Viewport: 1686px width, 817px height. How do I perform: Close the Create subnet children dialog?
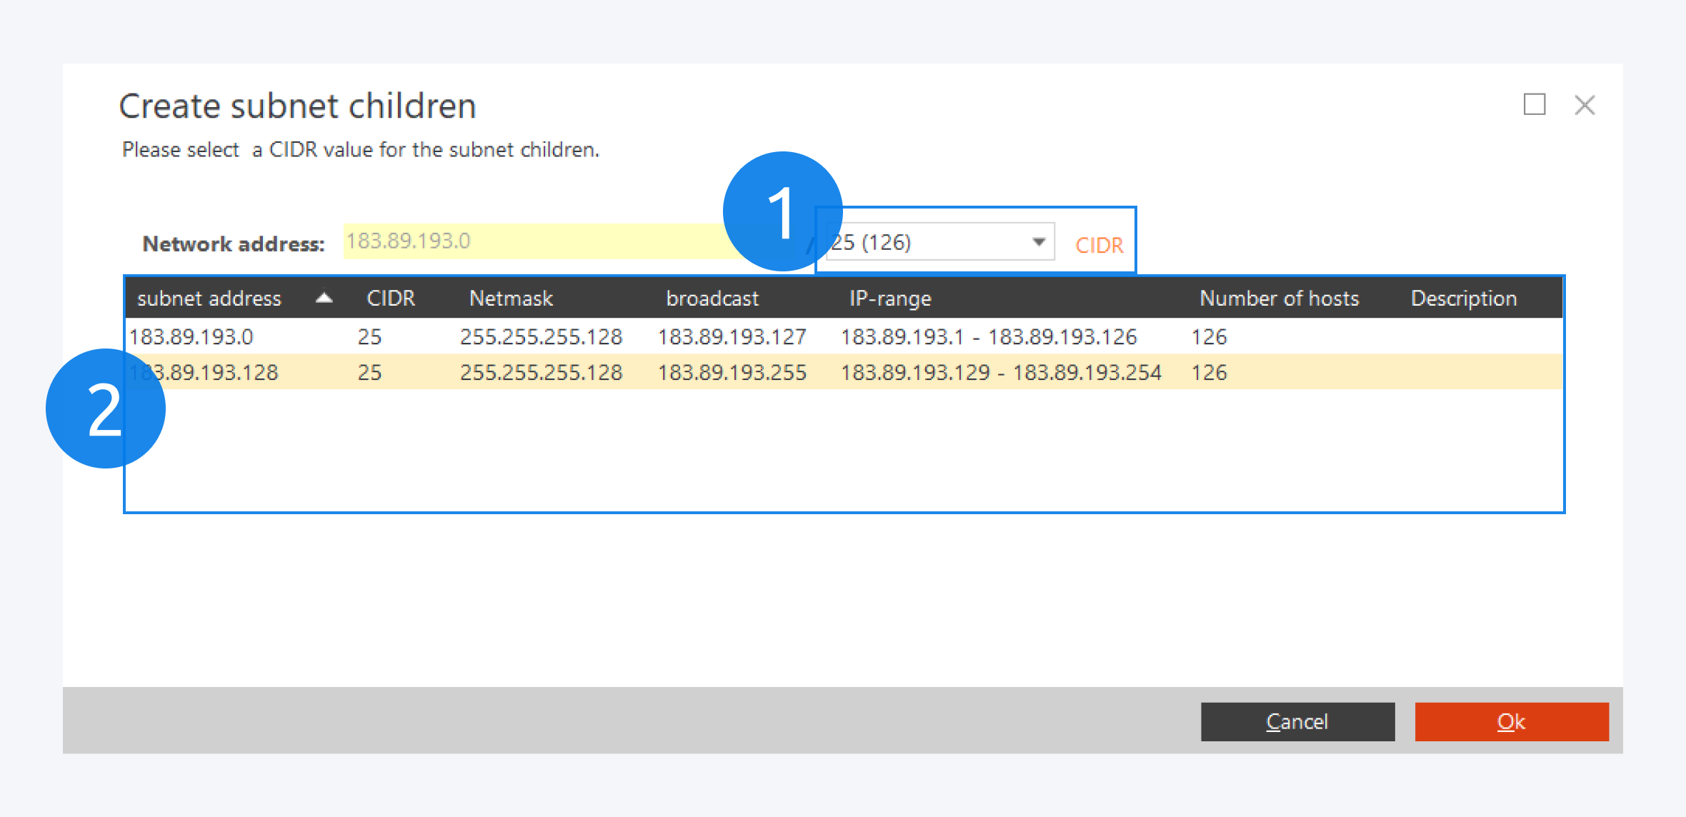tap(1585, 105)
